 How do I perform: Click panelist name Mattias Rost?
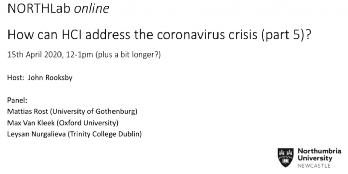click(28, 111)
